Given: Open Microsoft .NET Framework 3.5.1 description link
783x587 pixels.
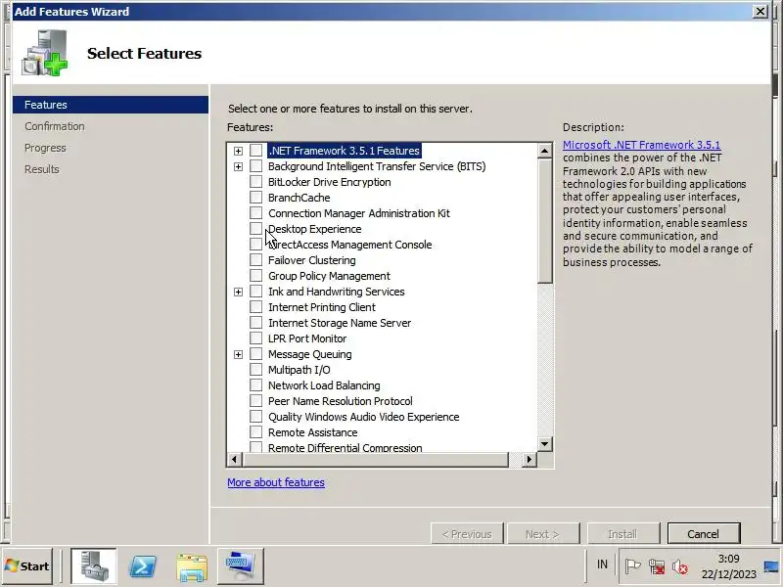Looking at the screenshot, I should pyautogui.click(x=641, y=145).
